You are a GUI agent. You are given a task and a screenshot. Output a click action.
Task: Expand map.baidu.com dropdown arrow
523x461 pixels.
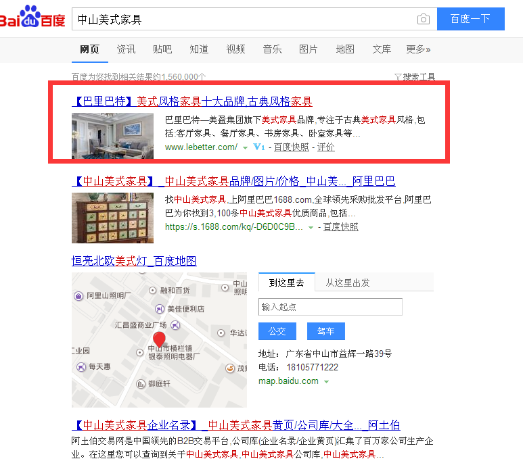point(327,382)
